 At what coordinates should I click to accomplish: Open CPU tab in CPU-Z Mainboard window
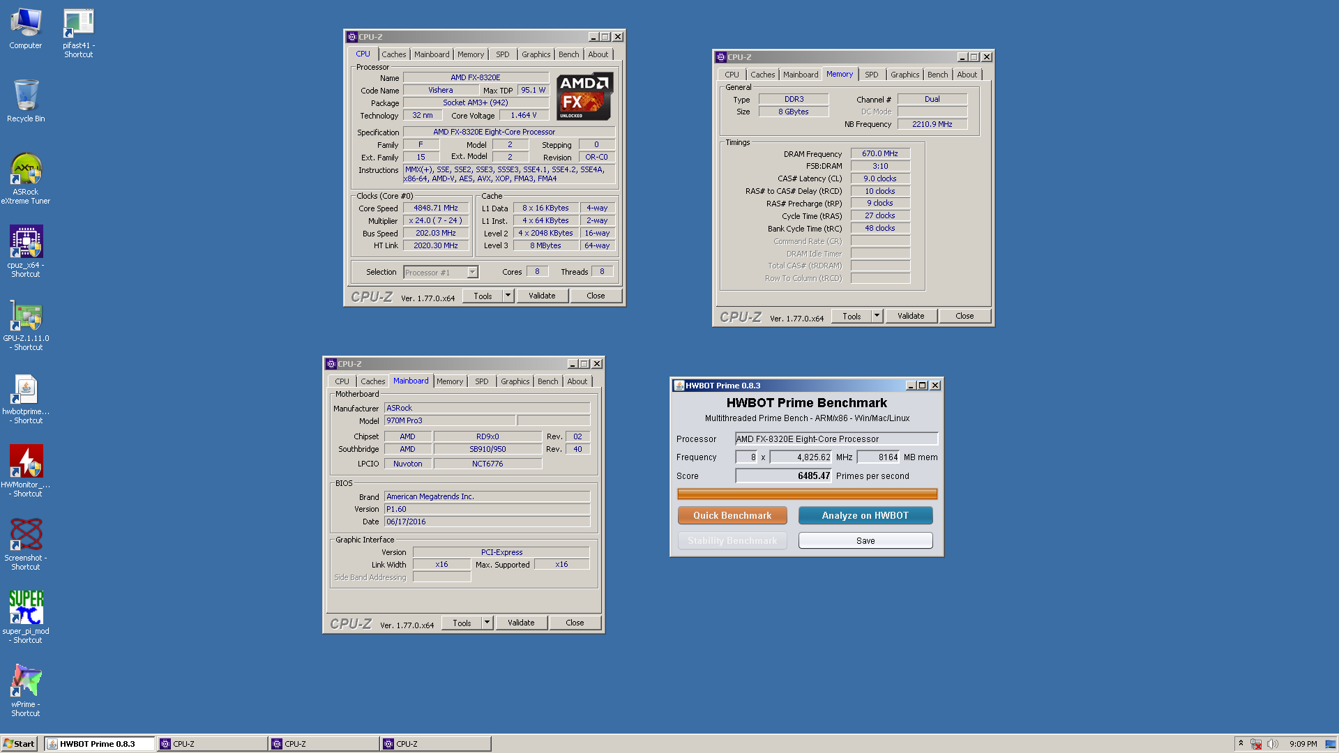pyautogui.click(x=342, y=381)
